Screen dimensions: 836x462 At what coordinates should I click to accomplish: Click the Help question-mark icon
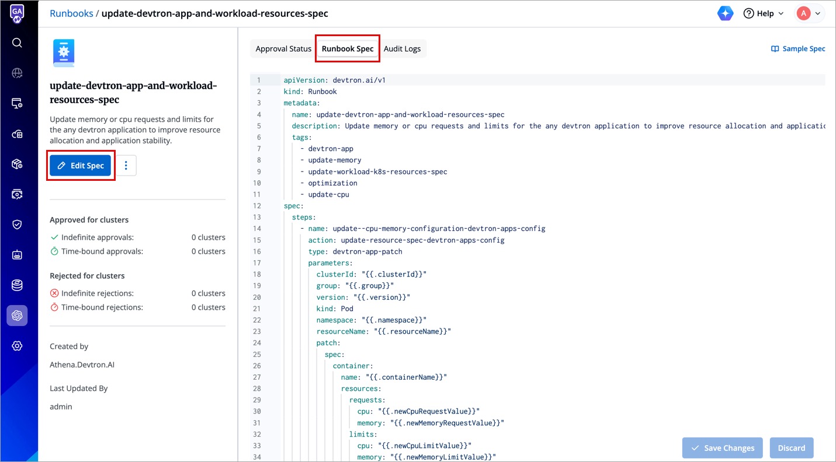click(750, 13)
